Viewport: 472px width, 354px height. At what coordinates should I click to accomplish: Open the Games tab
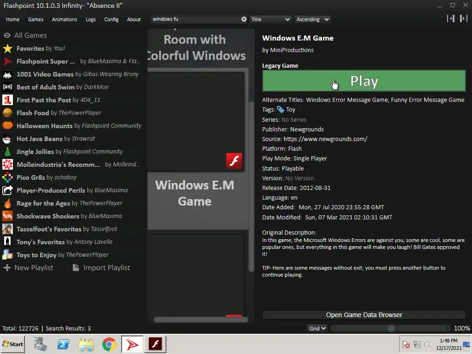pyautogui.click(x=35, y=19)
